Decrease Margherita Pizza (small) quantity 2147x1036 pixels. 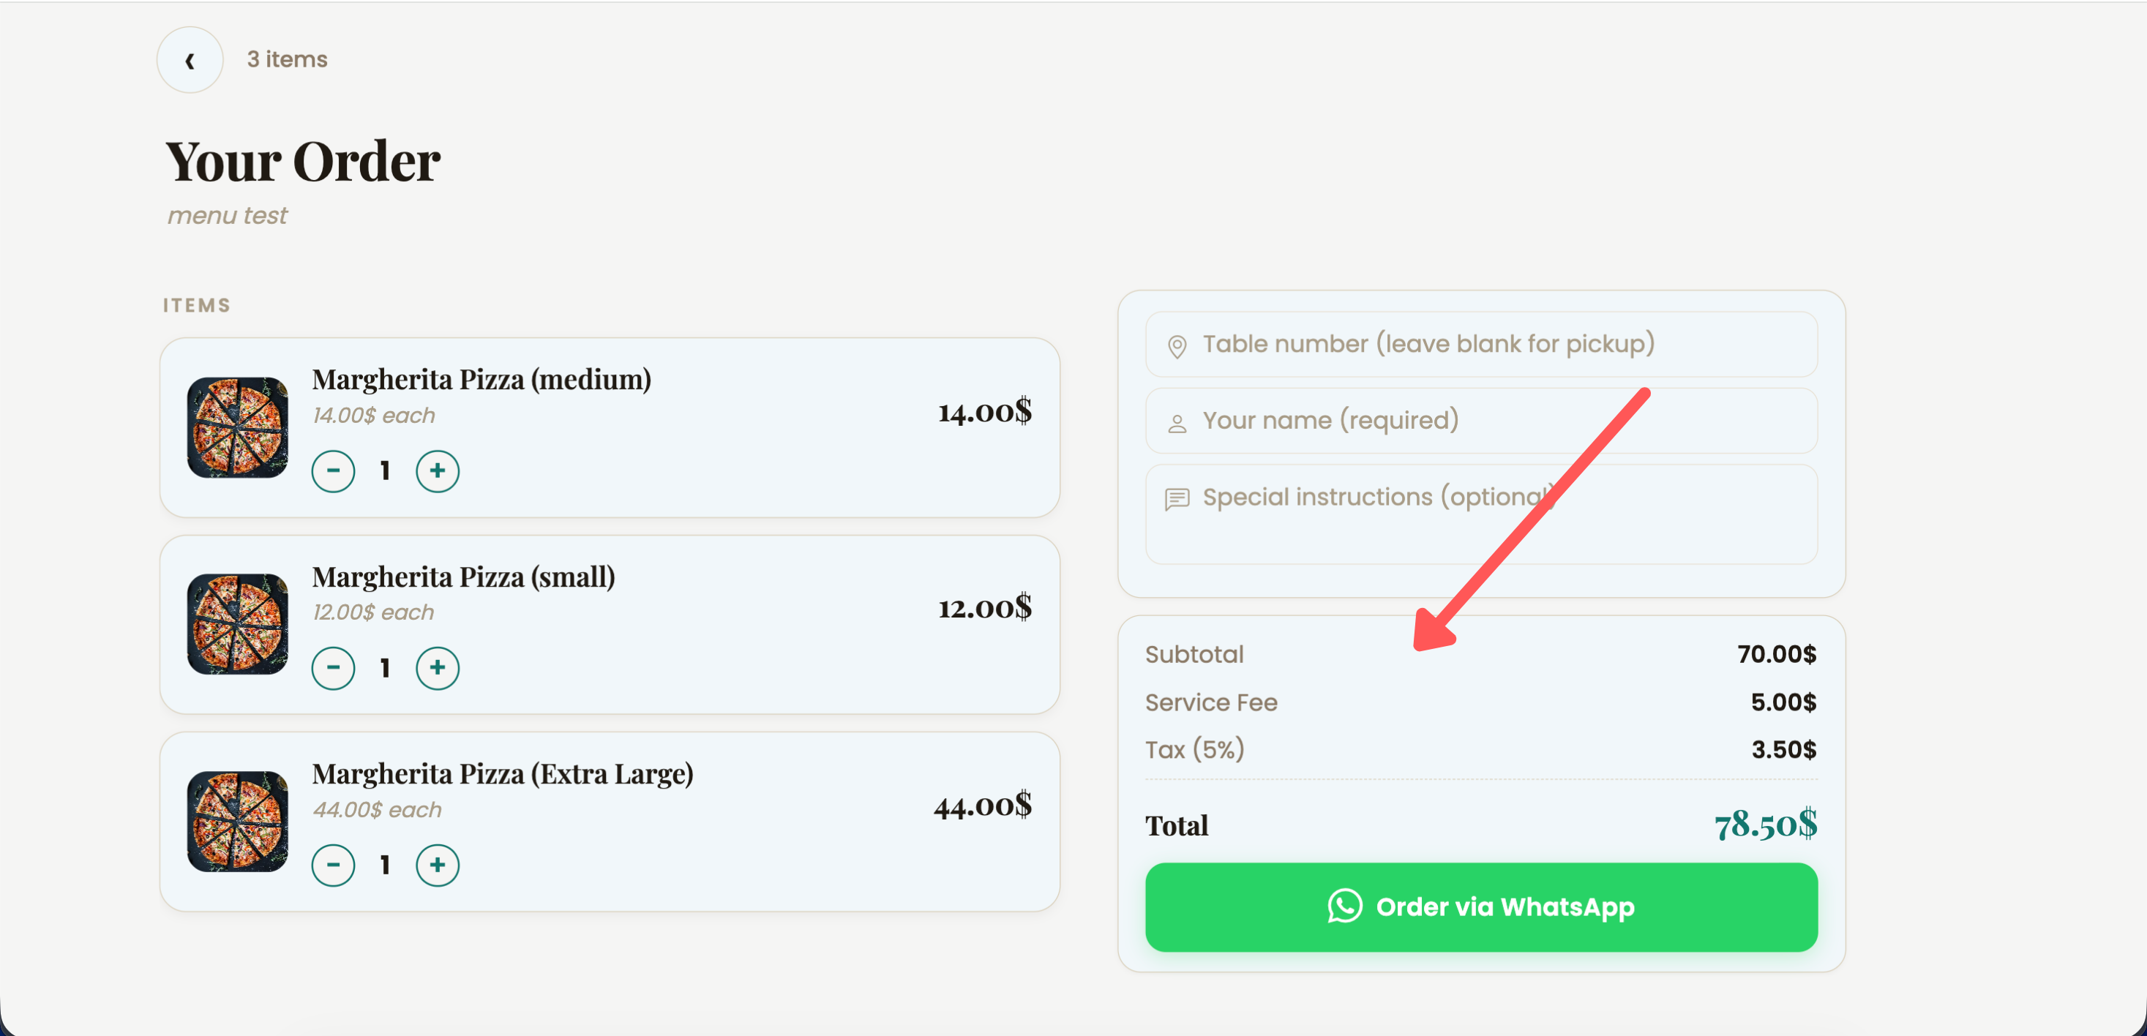pos(334,667)
